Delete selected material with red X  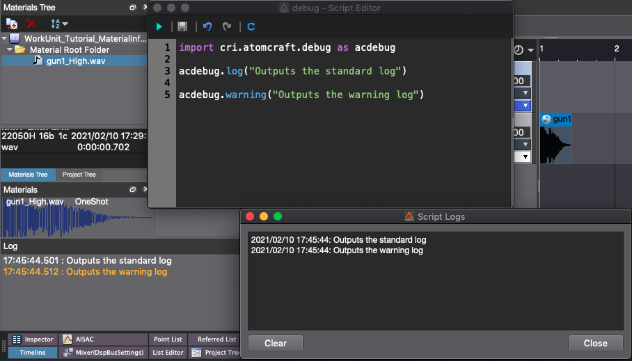[x=31, y=24]
